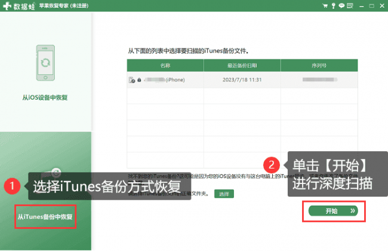The image size is (388, 251).
Task: Click the lock icon in the backup row
Action: 139,80
